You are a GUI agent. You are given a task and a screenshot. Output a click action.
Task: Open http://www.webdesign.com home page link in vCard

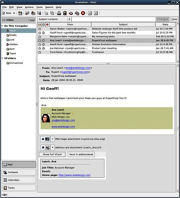[x=74, y=175]
